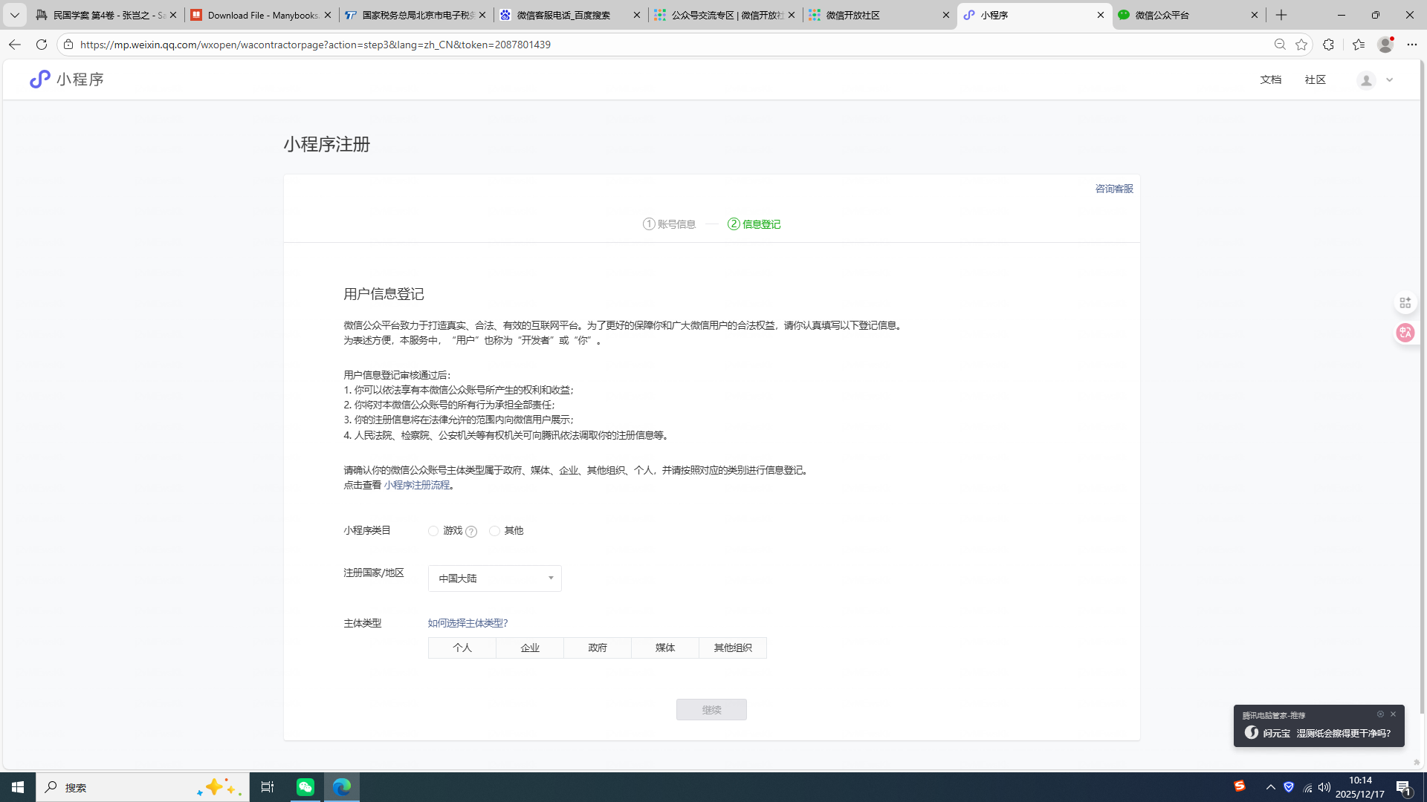Choose 个人 as the subject type

[x=462, y=648]
